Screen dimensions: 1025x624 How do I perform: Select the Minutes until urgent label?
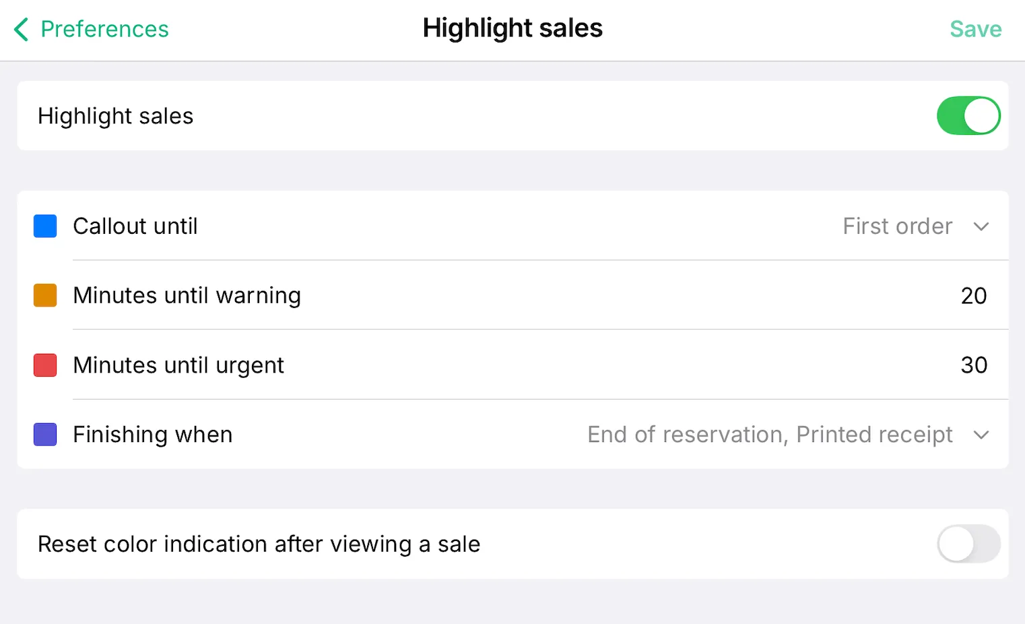[178, 365]
